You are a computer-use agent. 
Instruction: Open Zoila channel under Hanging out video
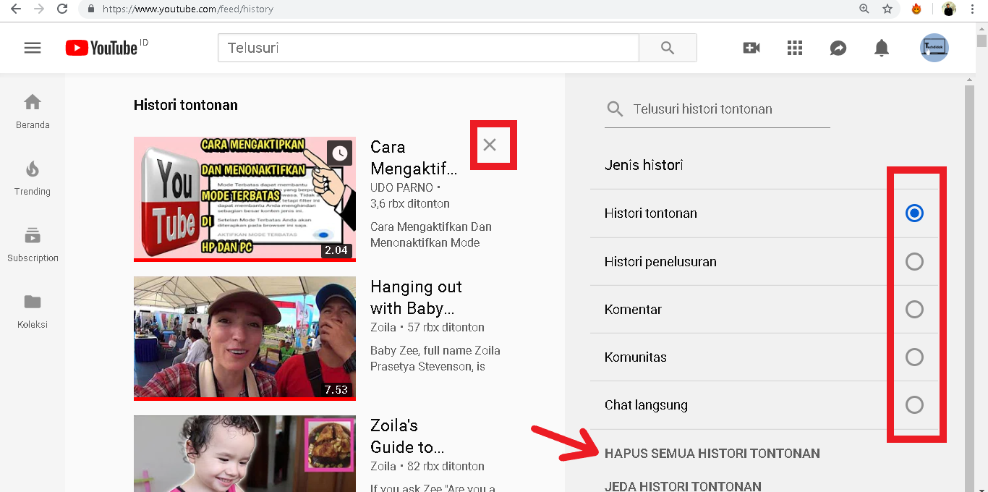[x=383, y=327]
